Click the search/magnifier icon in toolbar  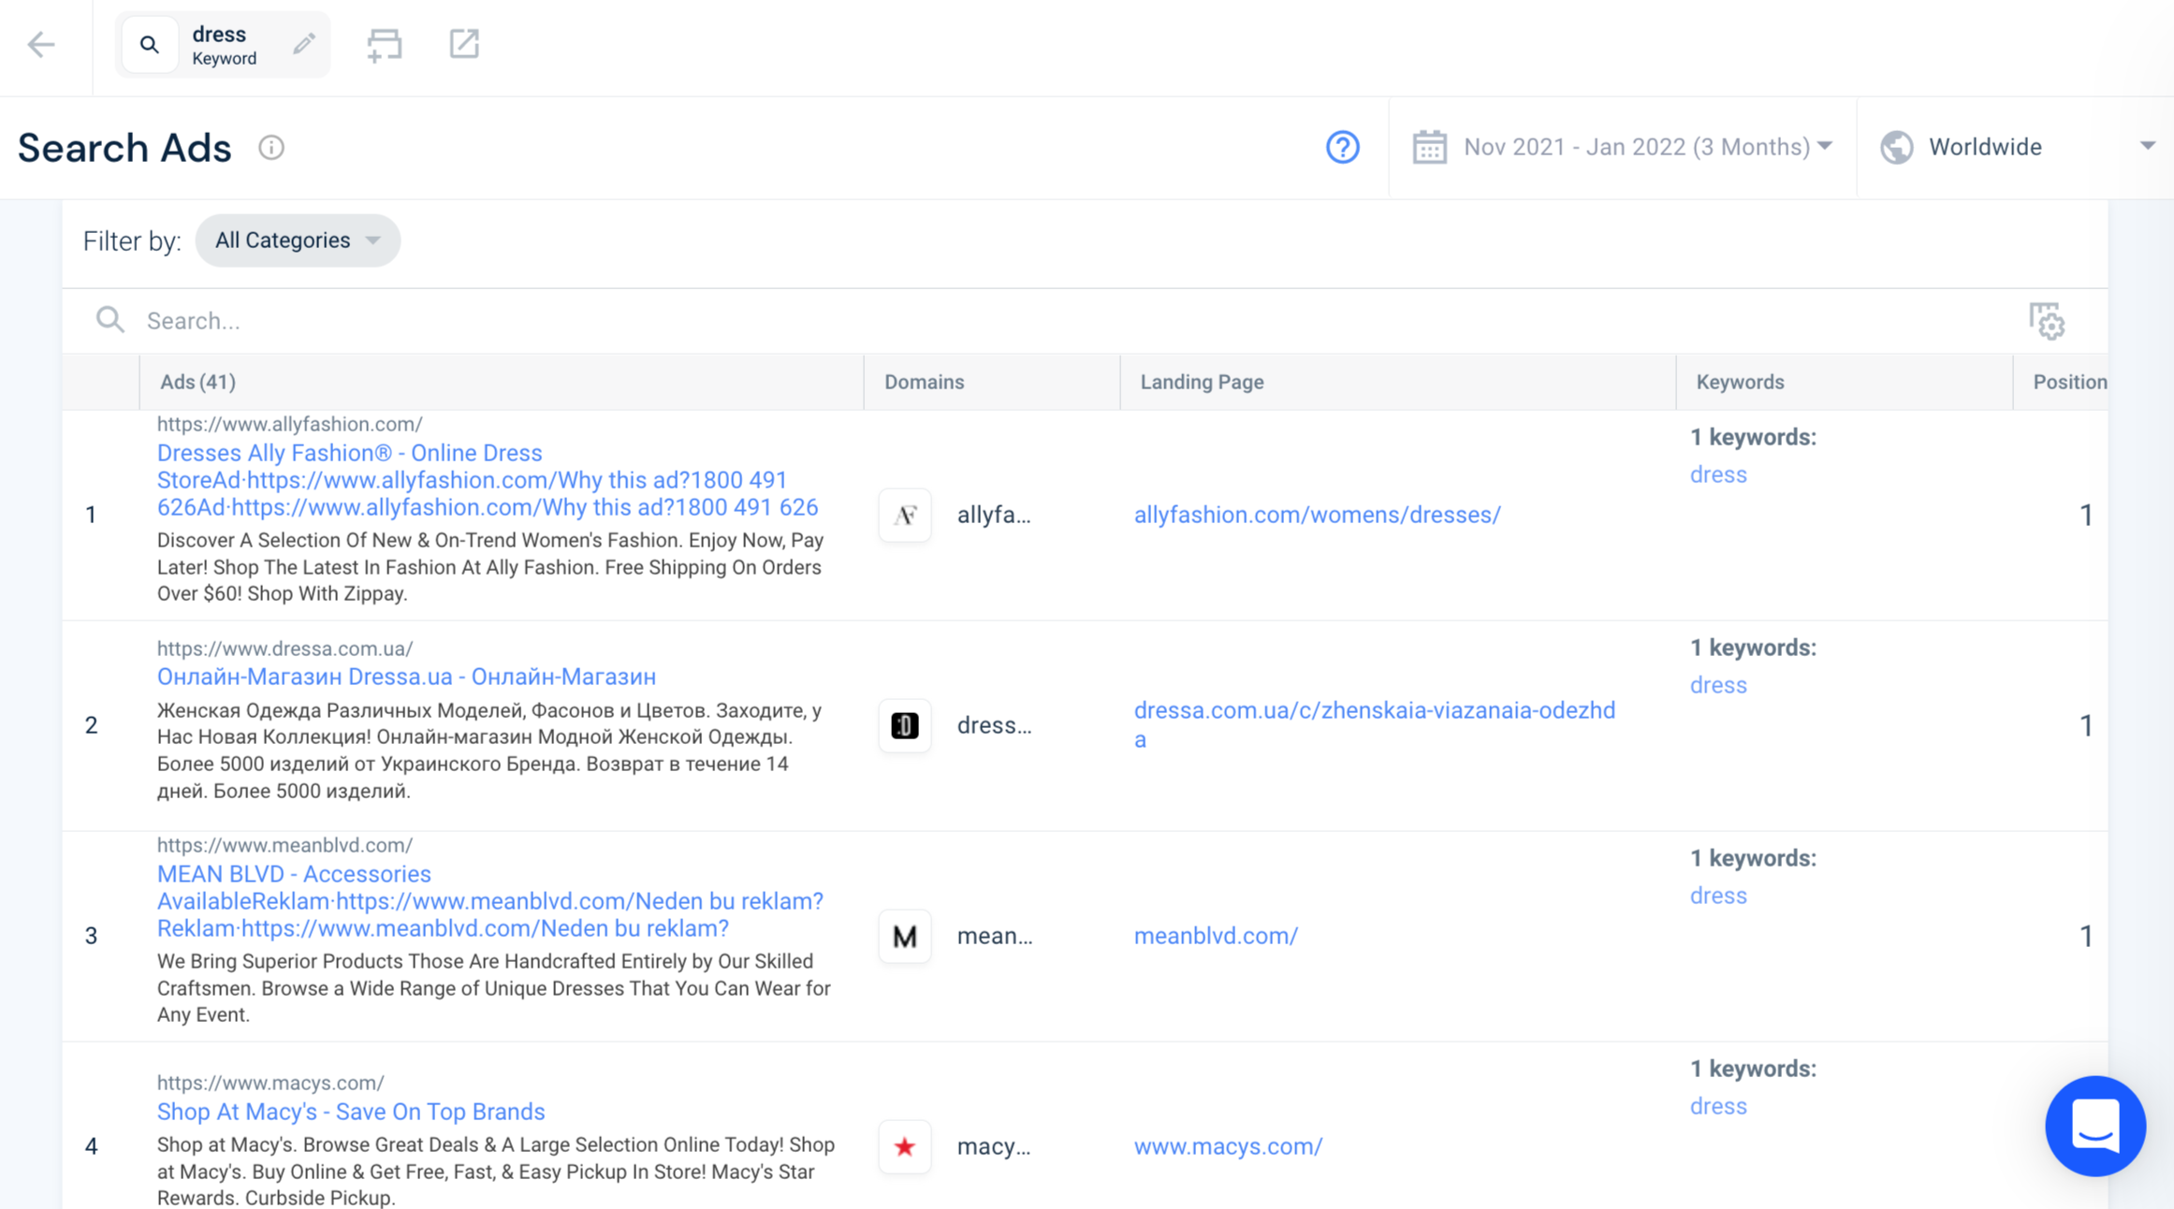pos(149,43)
